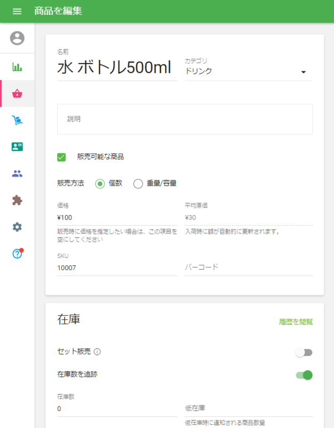Open the bar chart reports icon
The height and width of the screenshot is (428, 334).
(17, 67)
